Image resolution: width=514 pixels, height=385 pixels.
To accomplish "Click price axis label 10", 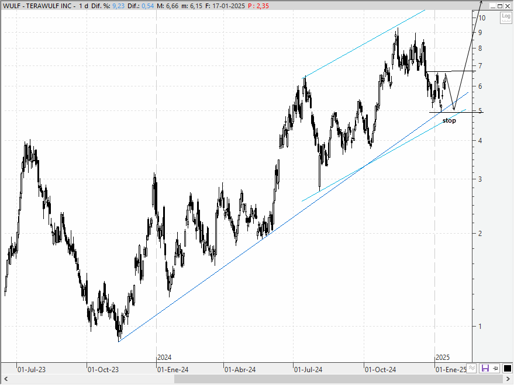I will point(482,18).
